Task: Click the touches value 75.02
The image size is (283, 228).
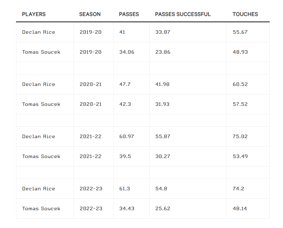Action: click(x=240, y=136)
